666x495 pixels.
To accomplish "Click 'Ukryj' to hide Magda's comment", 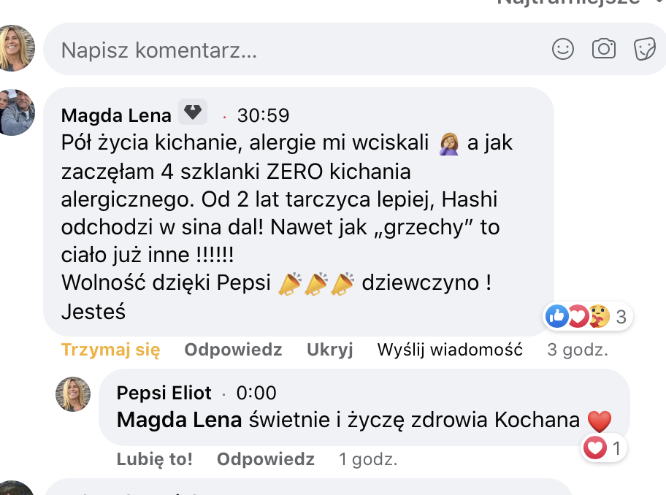I will 329,350.
